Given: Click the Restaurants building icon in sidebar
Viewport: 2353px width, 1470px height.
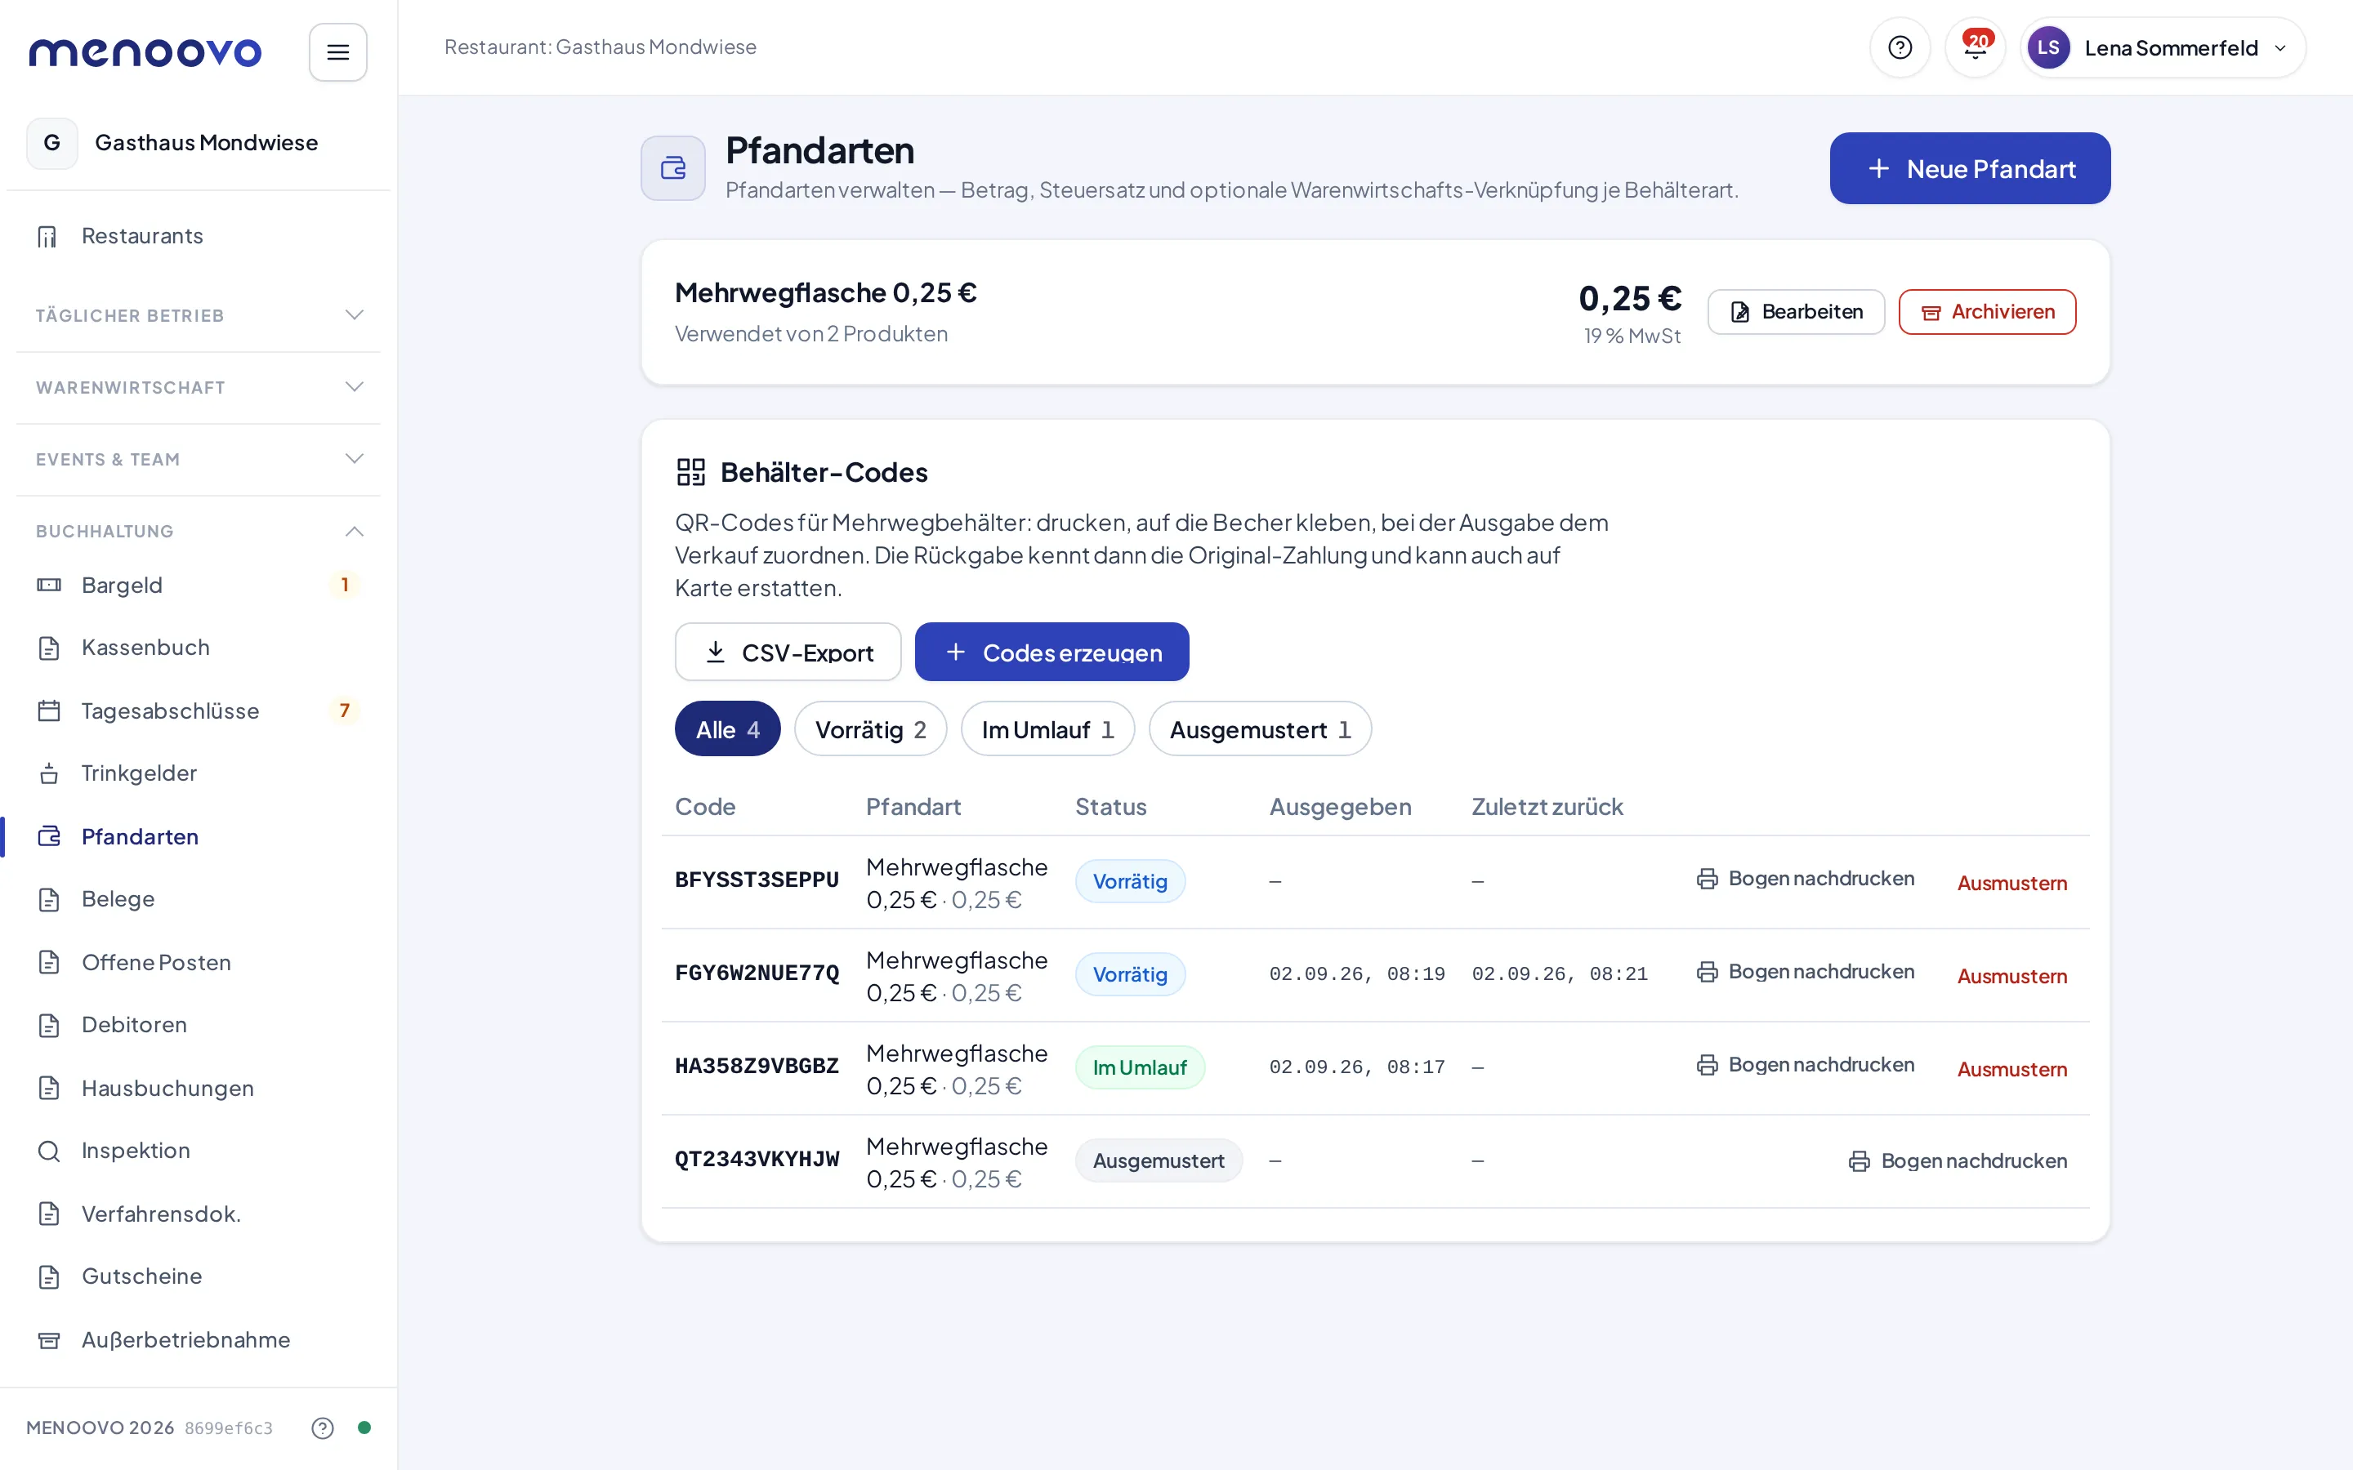Looking at the screenshot, I should pos(47,236).
